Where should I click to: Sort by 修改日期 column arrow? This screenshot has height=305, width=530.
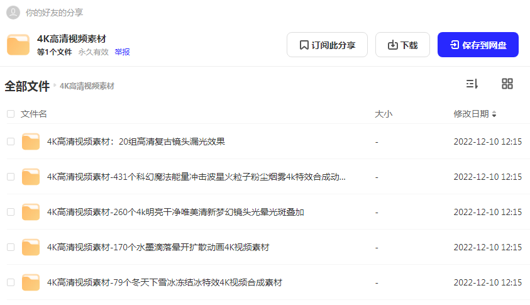click(494, 114)
